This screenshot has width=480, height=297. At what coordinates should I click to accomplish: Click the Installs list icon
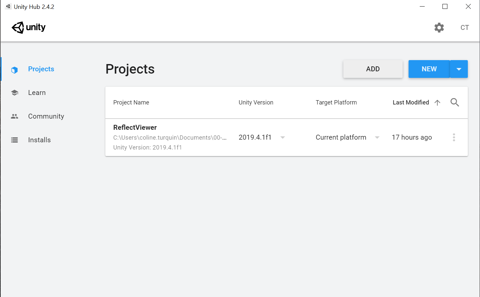tap(14, 140)
